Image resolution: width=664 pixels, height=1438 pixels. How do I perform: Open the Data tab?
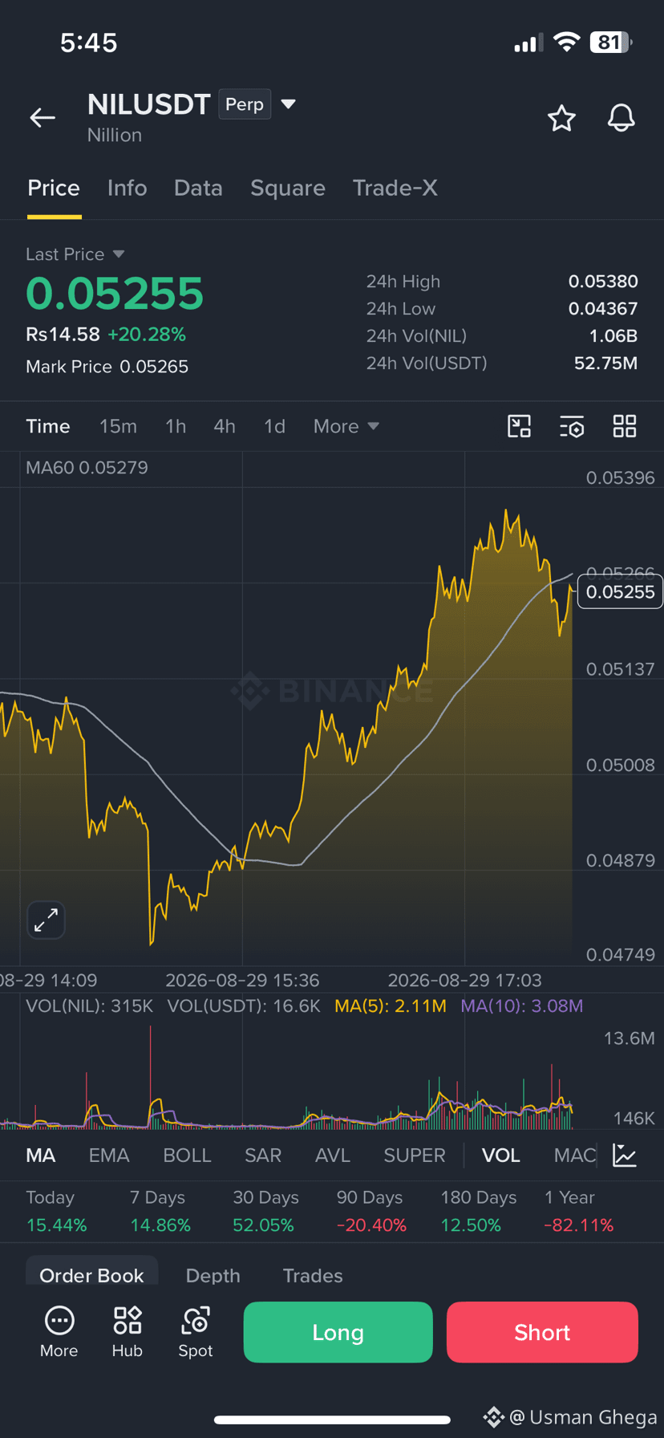198,188
